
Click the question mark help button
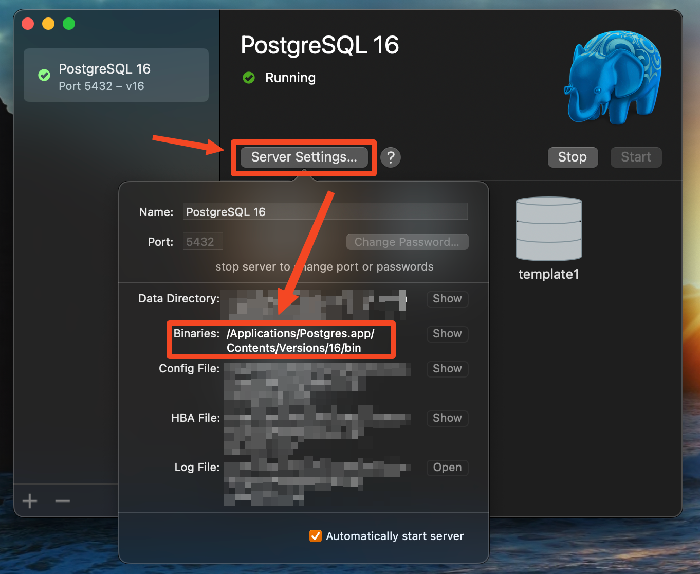coord(391,157)
